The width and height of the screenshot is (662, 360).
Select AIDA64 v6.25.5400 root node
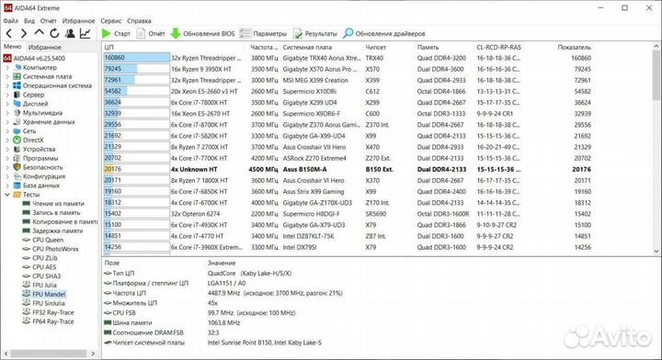[x=35, y=58]
